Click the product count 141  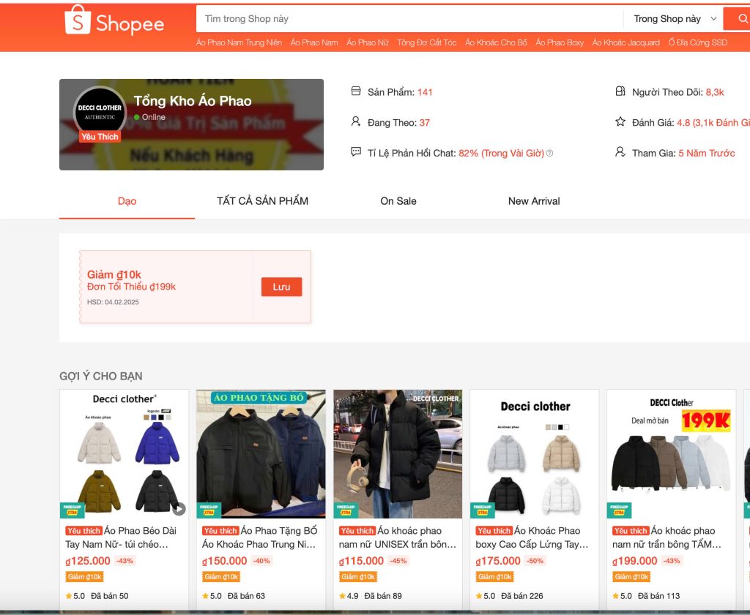click(x=425, y=92)
